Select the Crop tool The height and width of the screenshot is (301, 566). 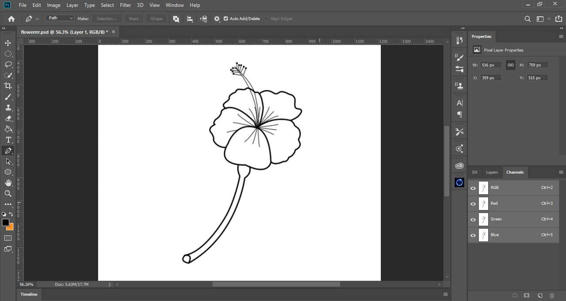click(x=8, y=86)
